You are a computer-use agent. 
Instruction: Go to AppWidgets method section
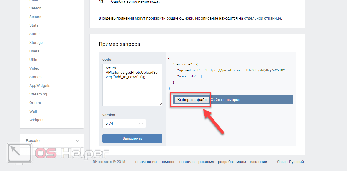40,86
